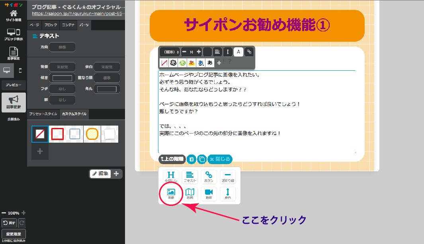Click the link chain icon in text toolbar
This screenshot has height=244, width=424.
point(249,52)
